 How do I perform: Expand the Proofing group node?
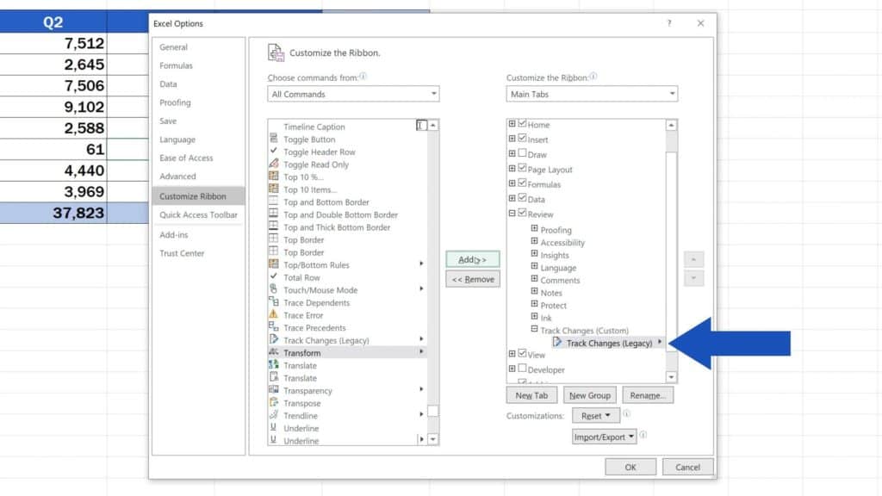(x=534, y=228)
